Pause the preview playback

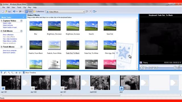142,68
